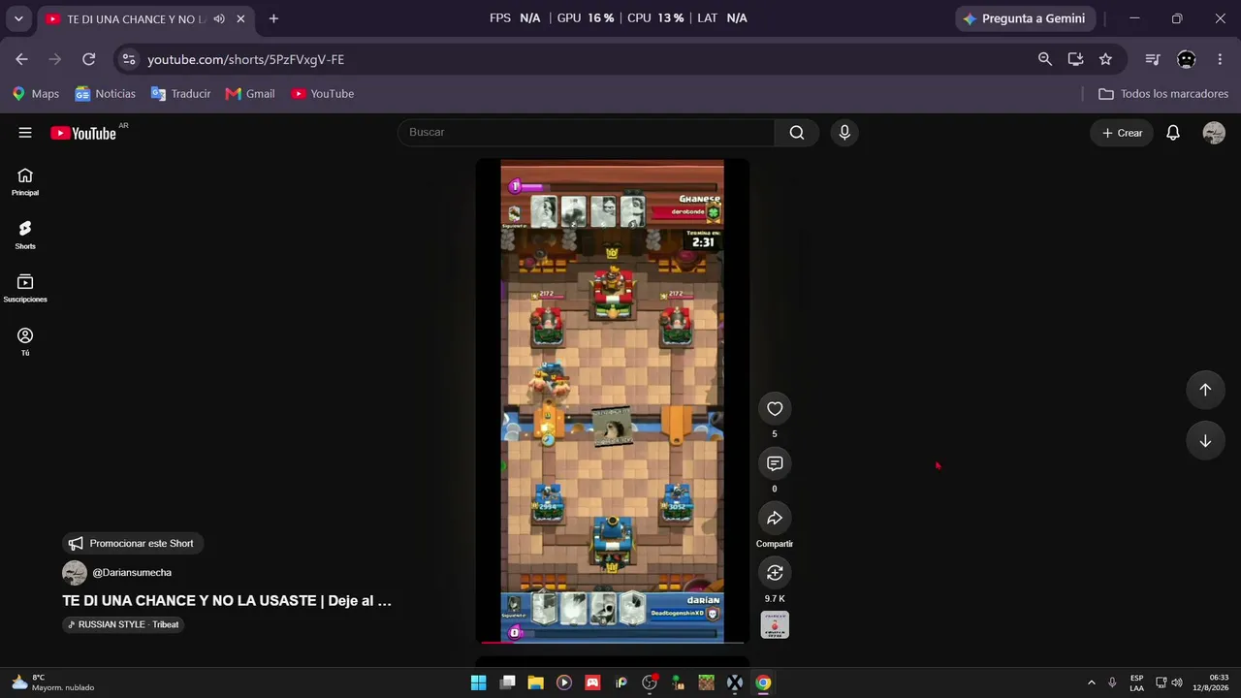Image resolution: width=1241 pixels, height=698 pixels.
Task: Seek using the red video progress bar
Action: (x=612, y=641)
